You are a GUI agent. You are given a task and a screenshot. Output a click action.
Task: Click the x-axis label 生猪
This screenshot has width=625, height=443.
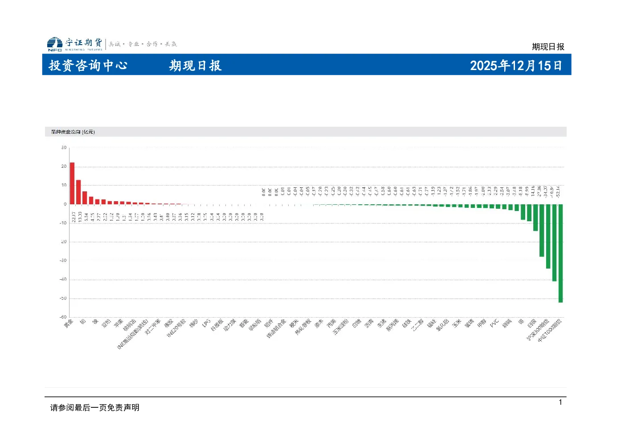tap(381, 323)
